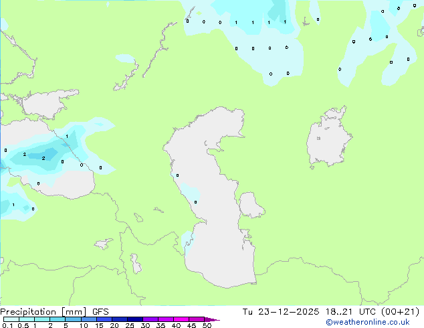The image size is (424, 328).
Task: Click the legend label "20"
Action: pos(114,325)
